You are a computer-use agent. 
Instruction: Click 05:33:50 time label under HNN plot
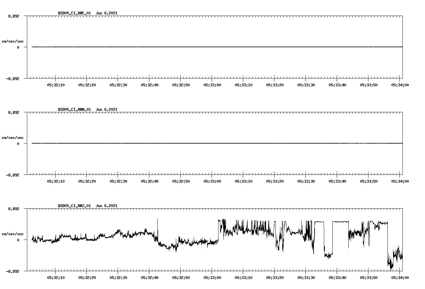369,181
